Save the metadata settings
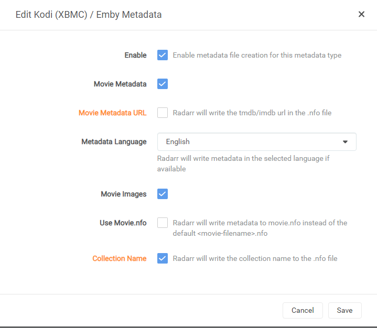377x328 pixels. pyautogui.click(x=344, y=310)
